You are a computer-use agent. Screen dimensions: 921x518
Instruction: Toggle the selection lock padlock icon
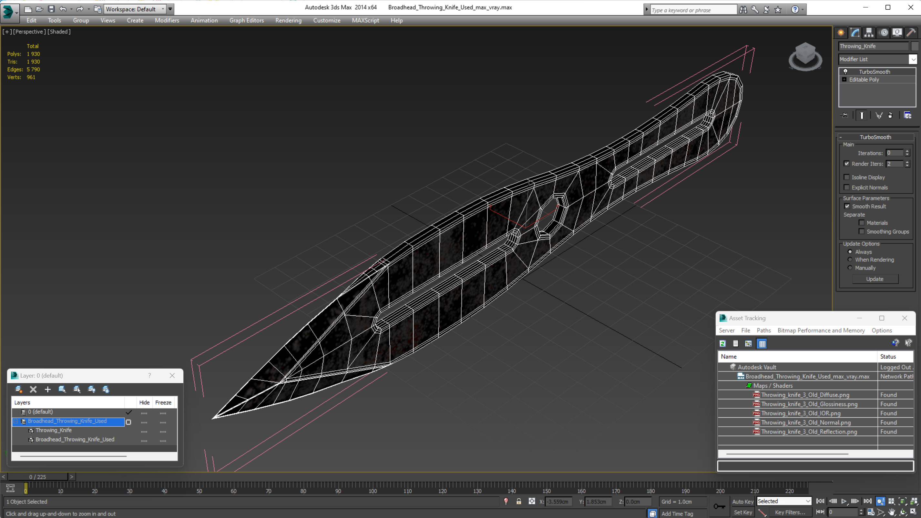(x=518, y=501)
